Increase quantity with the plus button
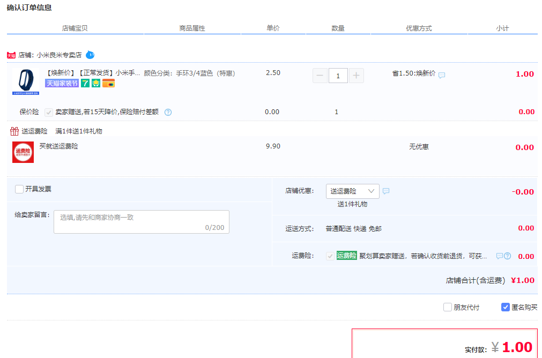This screenshot has height=358, width=542. coord(357,76)
